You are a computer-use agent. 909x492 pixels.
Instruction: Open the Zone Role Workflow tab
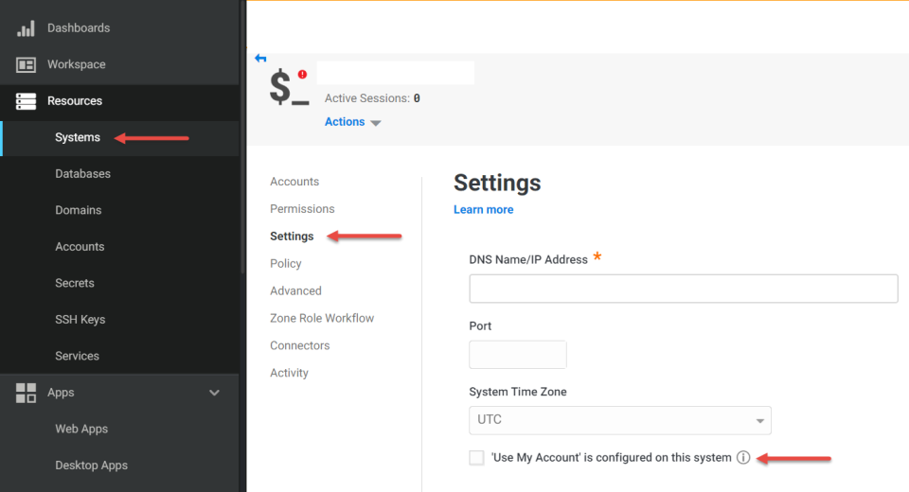[321, 319]
